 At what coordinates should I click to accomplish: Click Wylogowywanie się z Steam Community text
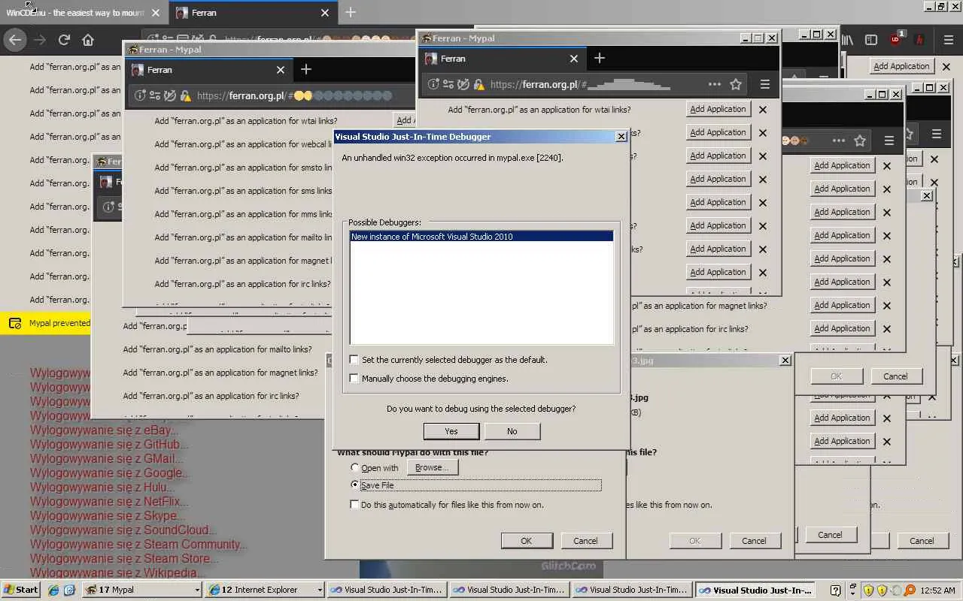(138, 545)
